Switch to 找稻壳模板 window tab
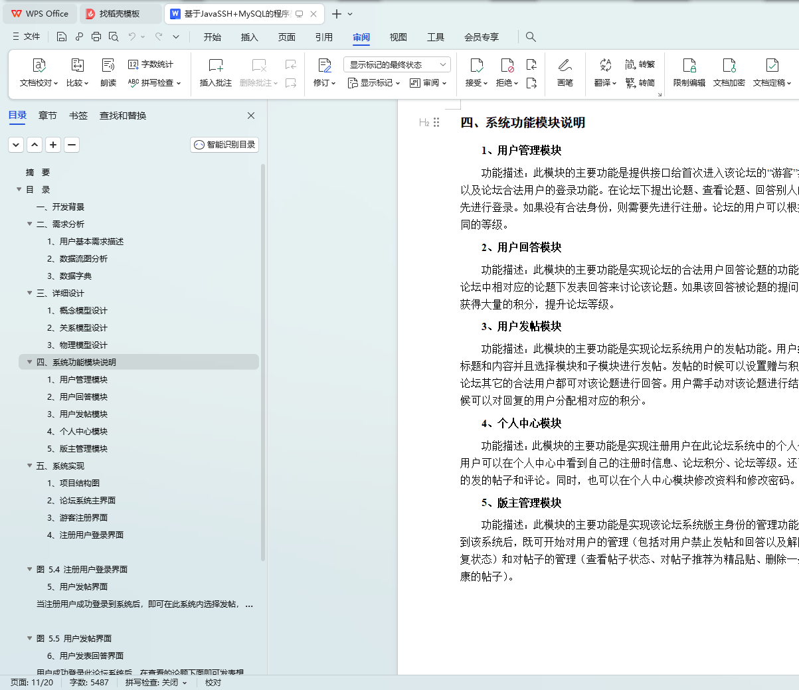 pos(121,14)
